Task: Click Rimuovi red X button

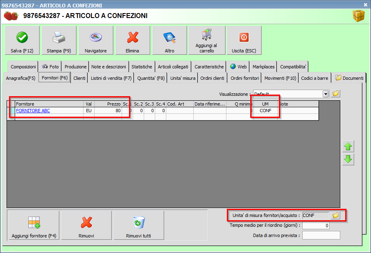Action: [x=86, y=225]
